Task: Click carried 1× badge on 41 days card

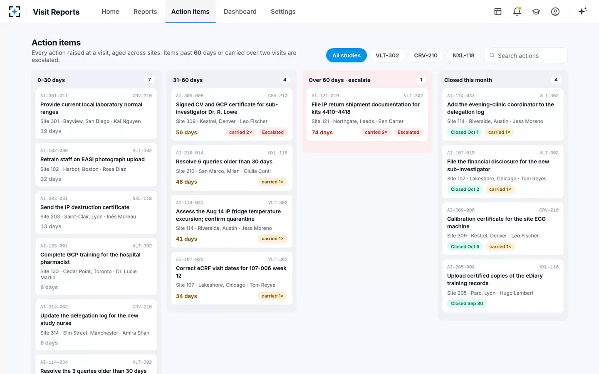Action: click(272, 239)
